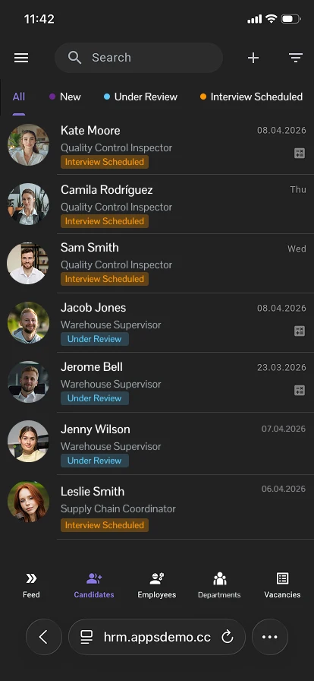Go back with the browser back arrow
The height and width of the screenshot is (681, 314).
point(44,637)
